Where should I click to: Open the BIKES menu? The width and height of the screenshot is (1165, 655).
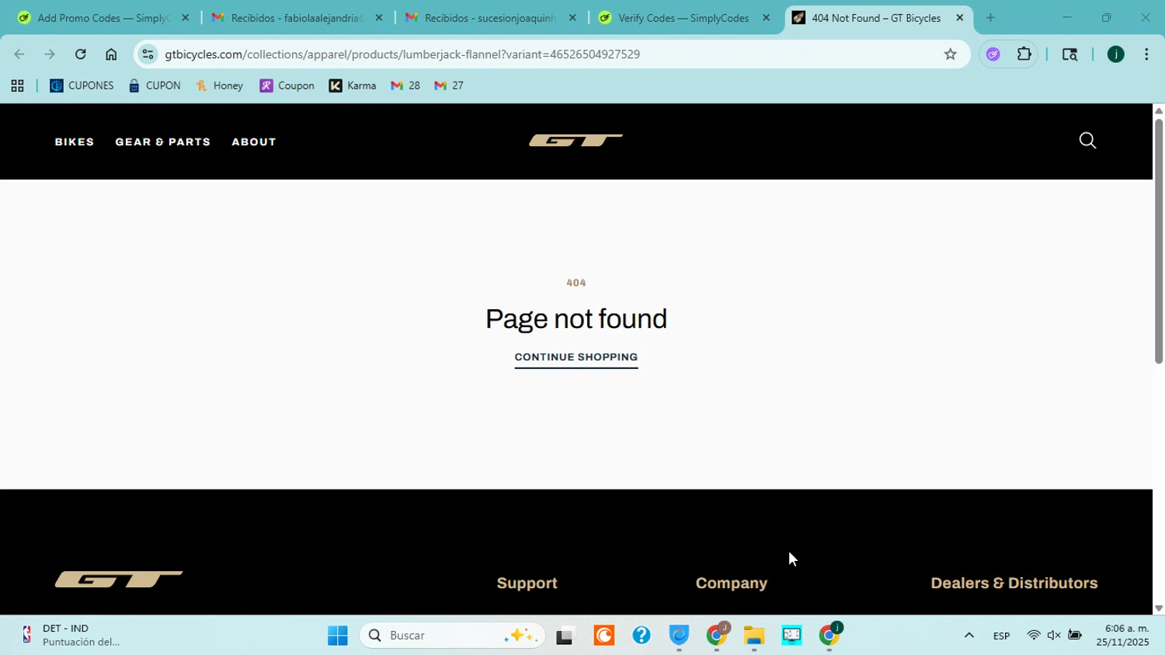pyautogui.click(x=75, y=142)
